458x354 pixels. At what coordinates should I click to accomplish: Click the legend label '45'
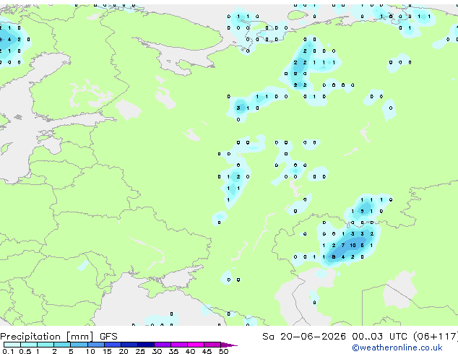coord(207,351)
